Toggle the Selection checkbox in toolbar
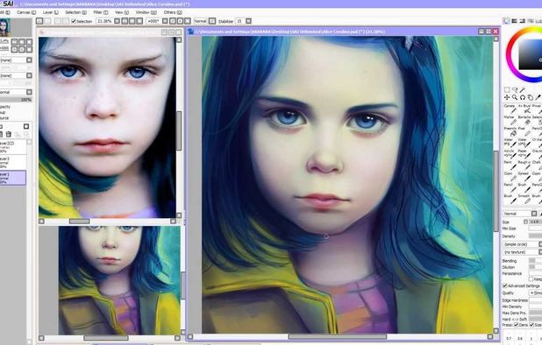This screenshot has height=345, width=542. point(74,21)
